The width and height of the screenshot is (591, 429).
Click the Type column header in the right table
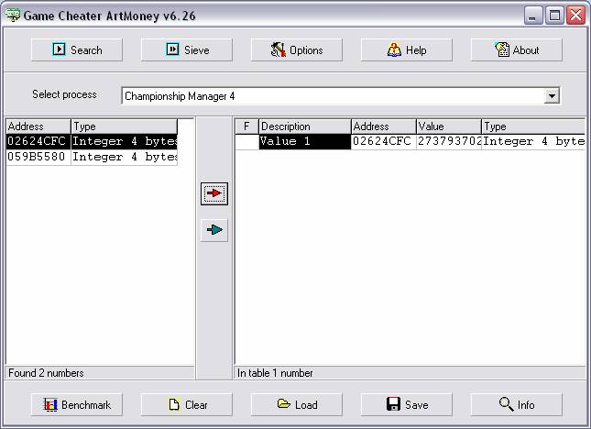533,126
